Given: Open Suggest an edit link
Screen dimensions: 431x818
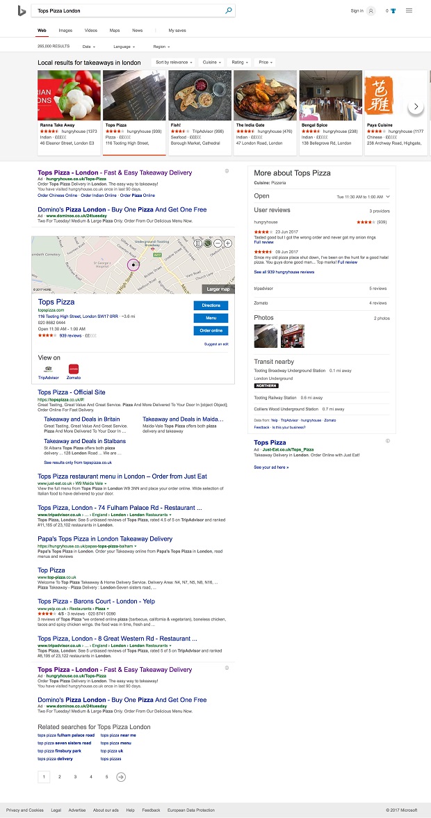Looking at the screenshot, I should click(216, 344).
